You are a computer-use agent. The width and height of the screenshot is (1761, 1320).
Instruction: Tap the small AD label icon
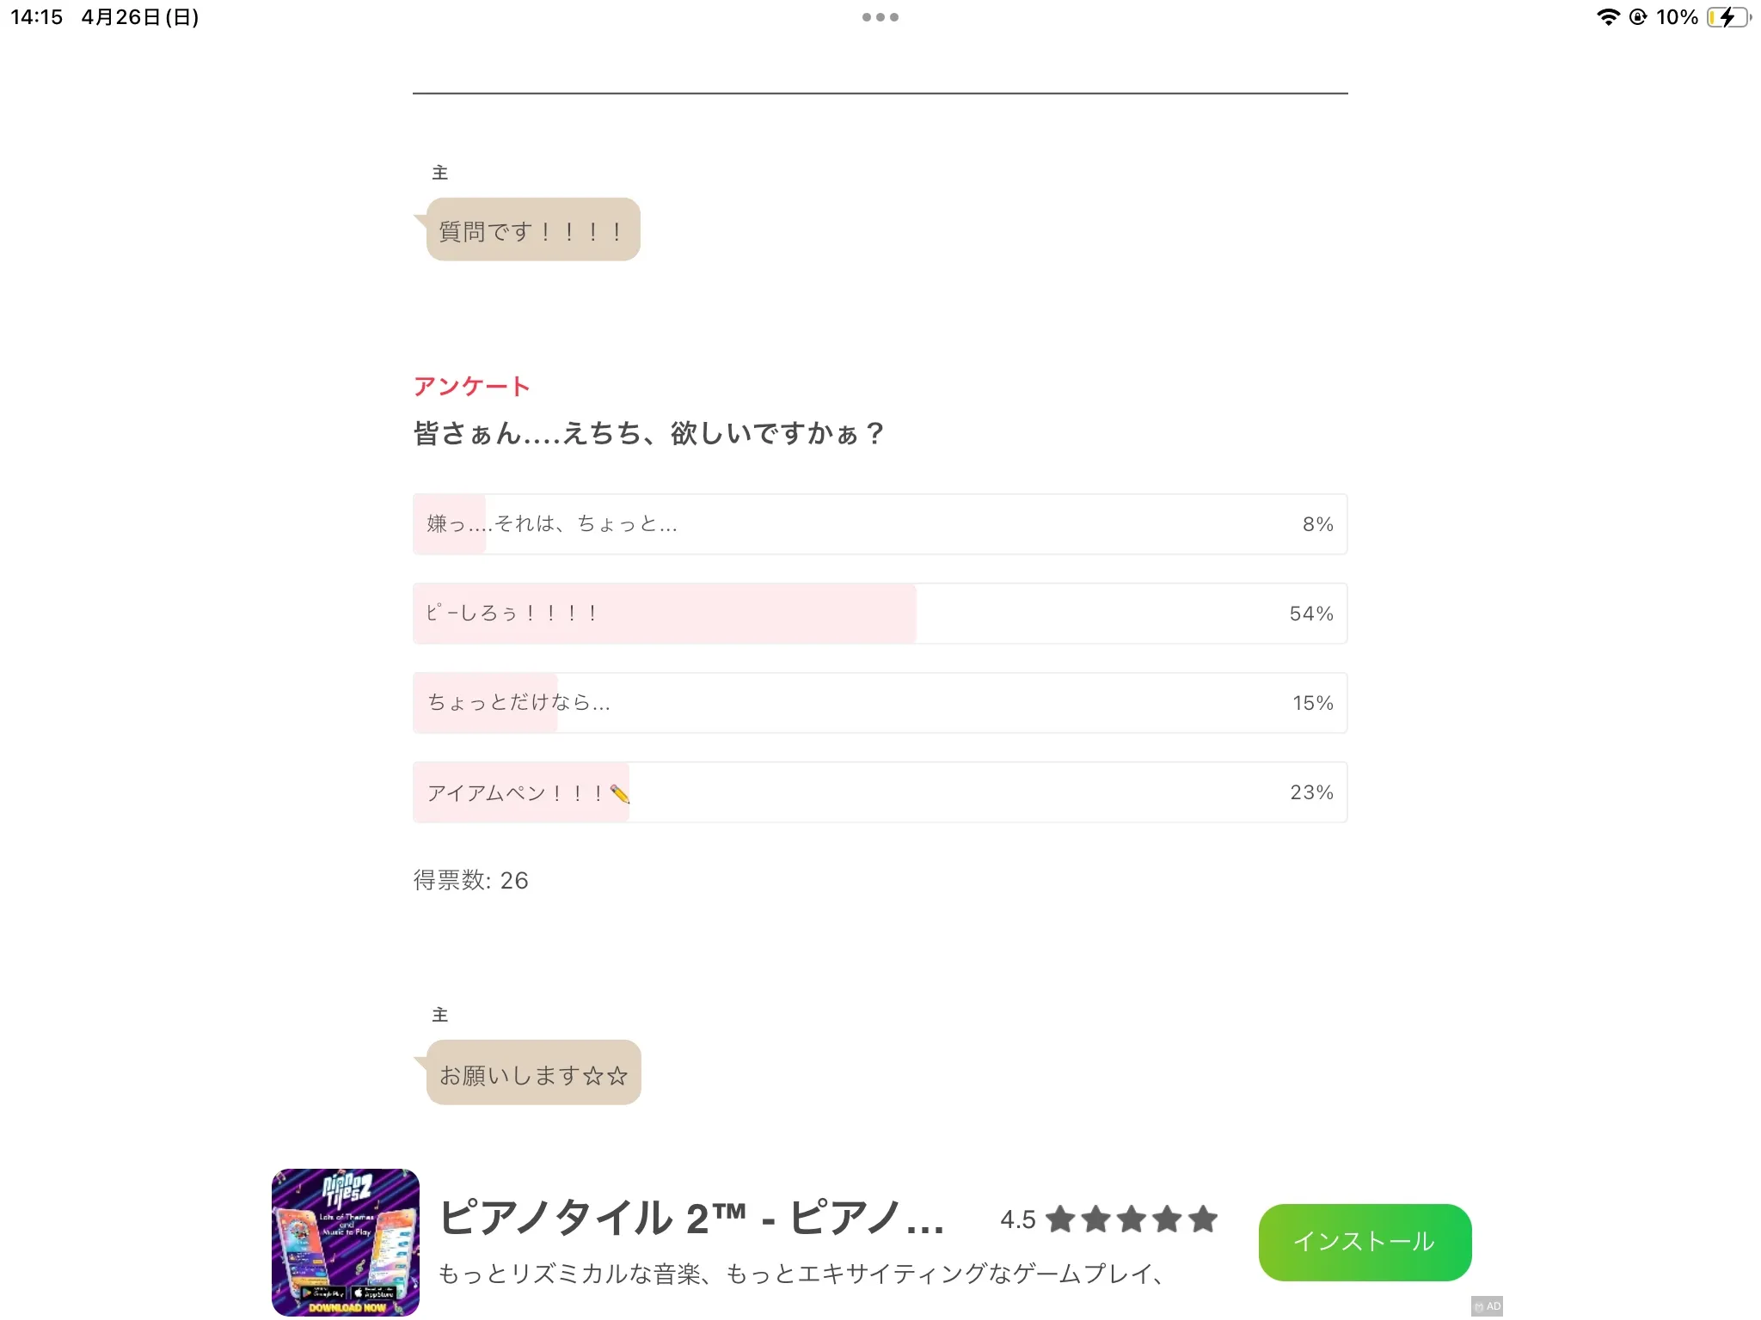tap(1488, 1306)
